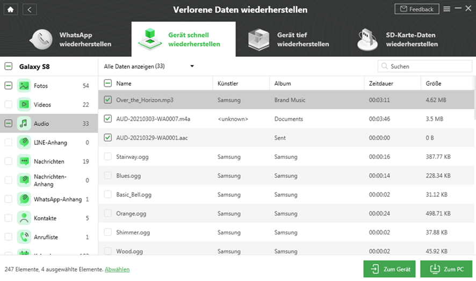
Task: Toggle the Galaxy S8 select-all checkbox
Action: [8, 66]
